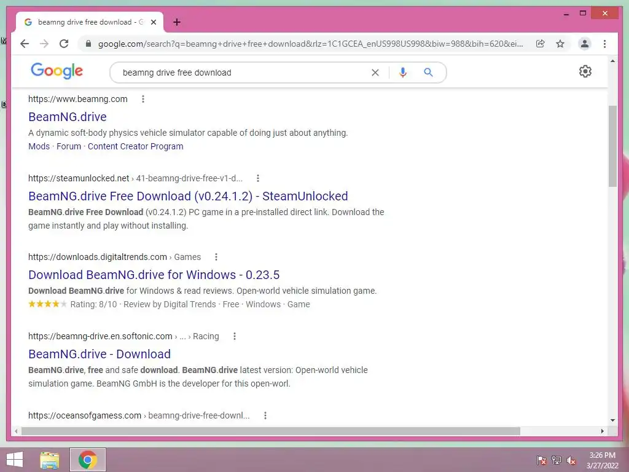Open Content Creator Program sitelink
The width and height of the screenshot is (629, 472).
tap(136, 146)
